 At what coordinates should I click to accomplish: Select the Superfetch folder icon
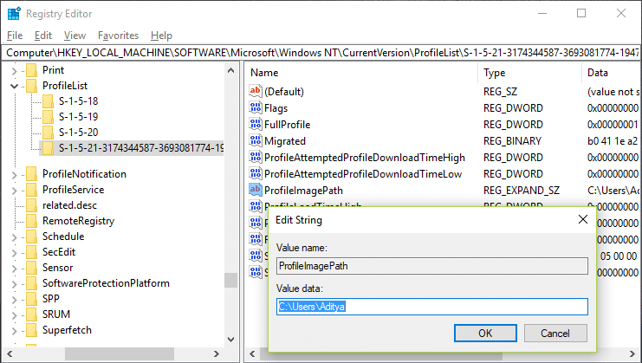(31, 330)
